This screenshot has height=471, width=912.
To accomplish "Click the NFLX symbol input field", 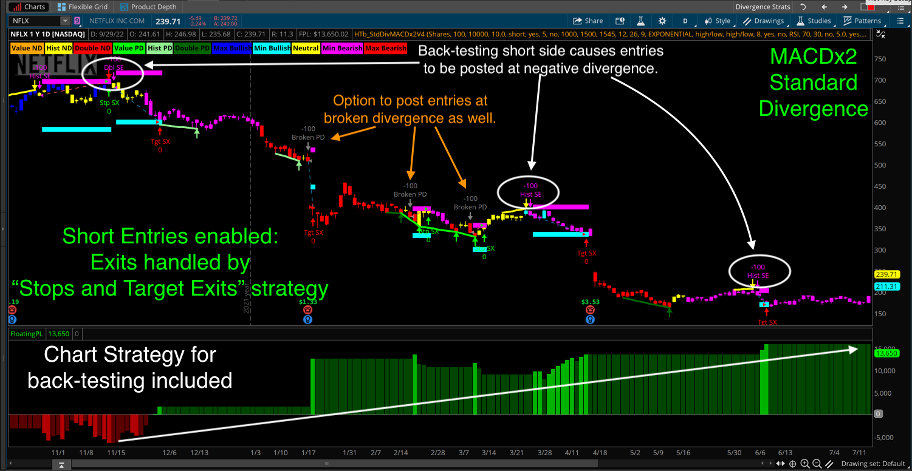I will pyautogui.click(x=35, y=21).
